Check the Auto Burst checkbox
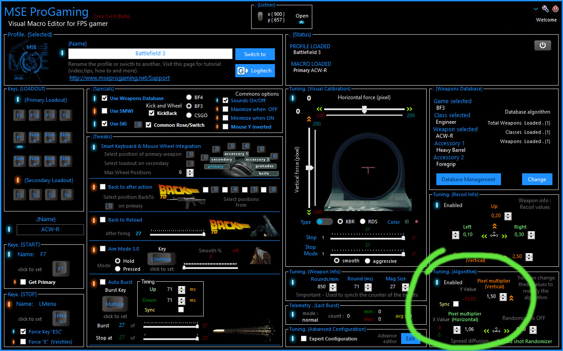The image size is (563, 351). point(103,282)
